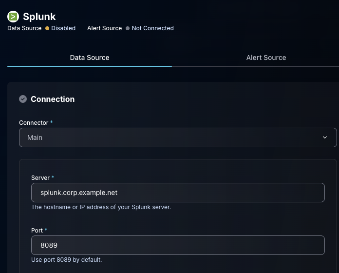The image size is (339, 273).
Task: Click the 'Use port 8089 by default' hint
Action: coord(66,260)
